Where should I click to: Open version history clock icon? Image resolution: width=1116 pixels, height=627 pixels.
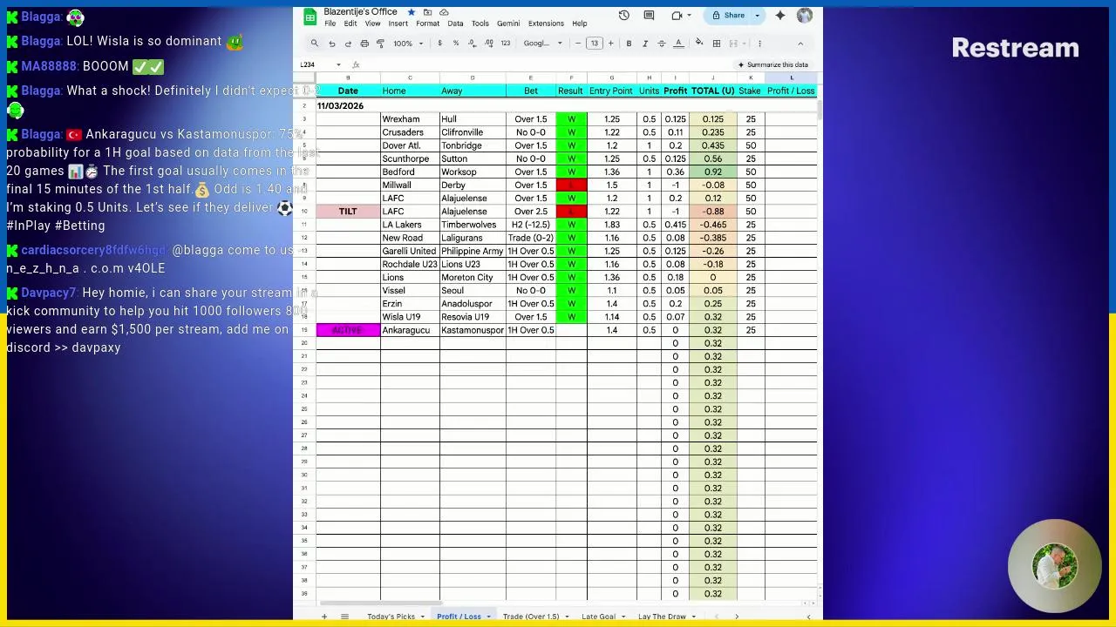point(624,15)
